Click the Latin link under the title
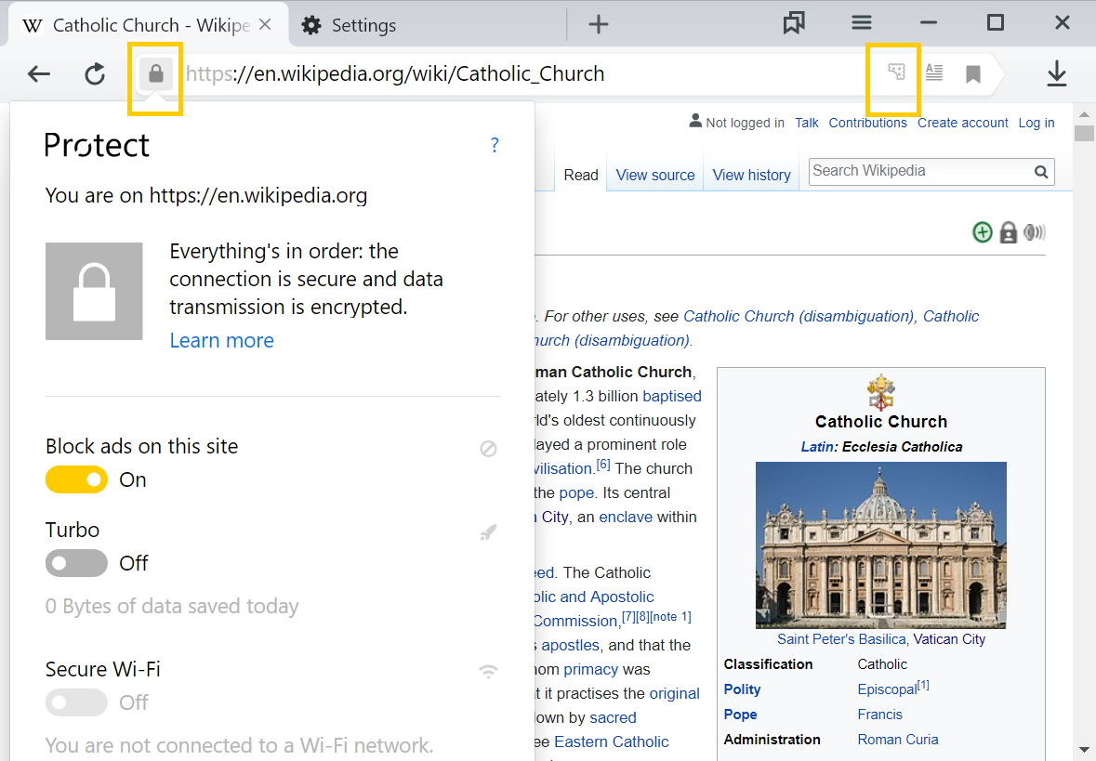The width and height of the screenshot is (1096, 761). point(816,447)
